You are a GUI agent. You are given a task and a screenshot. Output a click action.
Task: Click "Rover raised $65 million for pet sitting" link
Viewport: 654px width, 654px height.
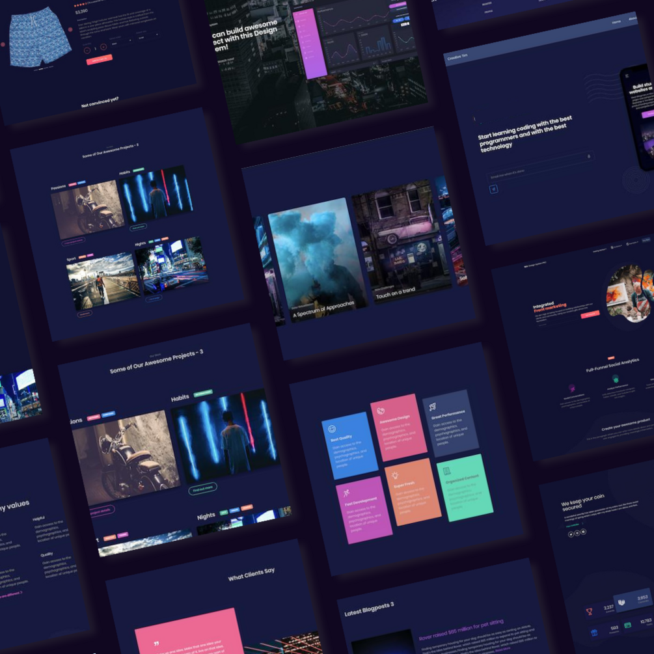coord(461,630)
